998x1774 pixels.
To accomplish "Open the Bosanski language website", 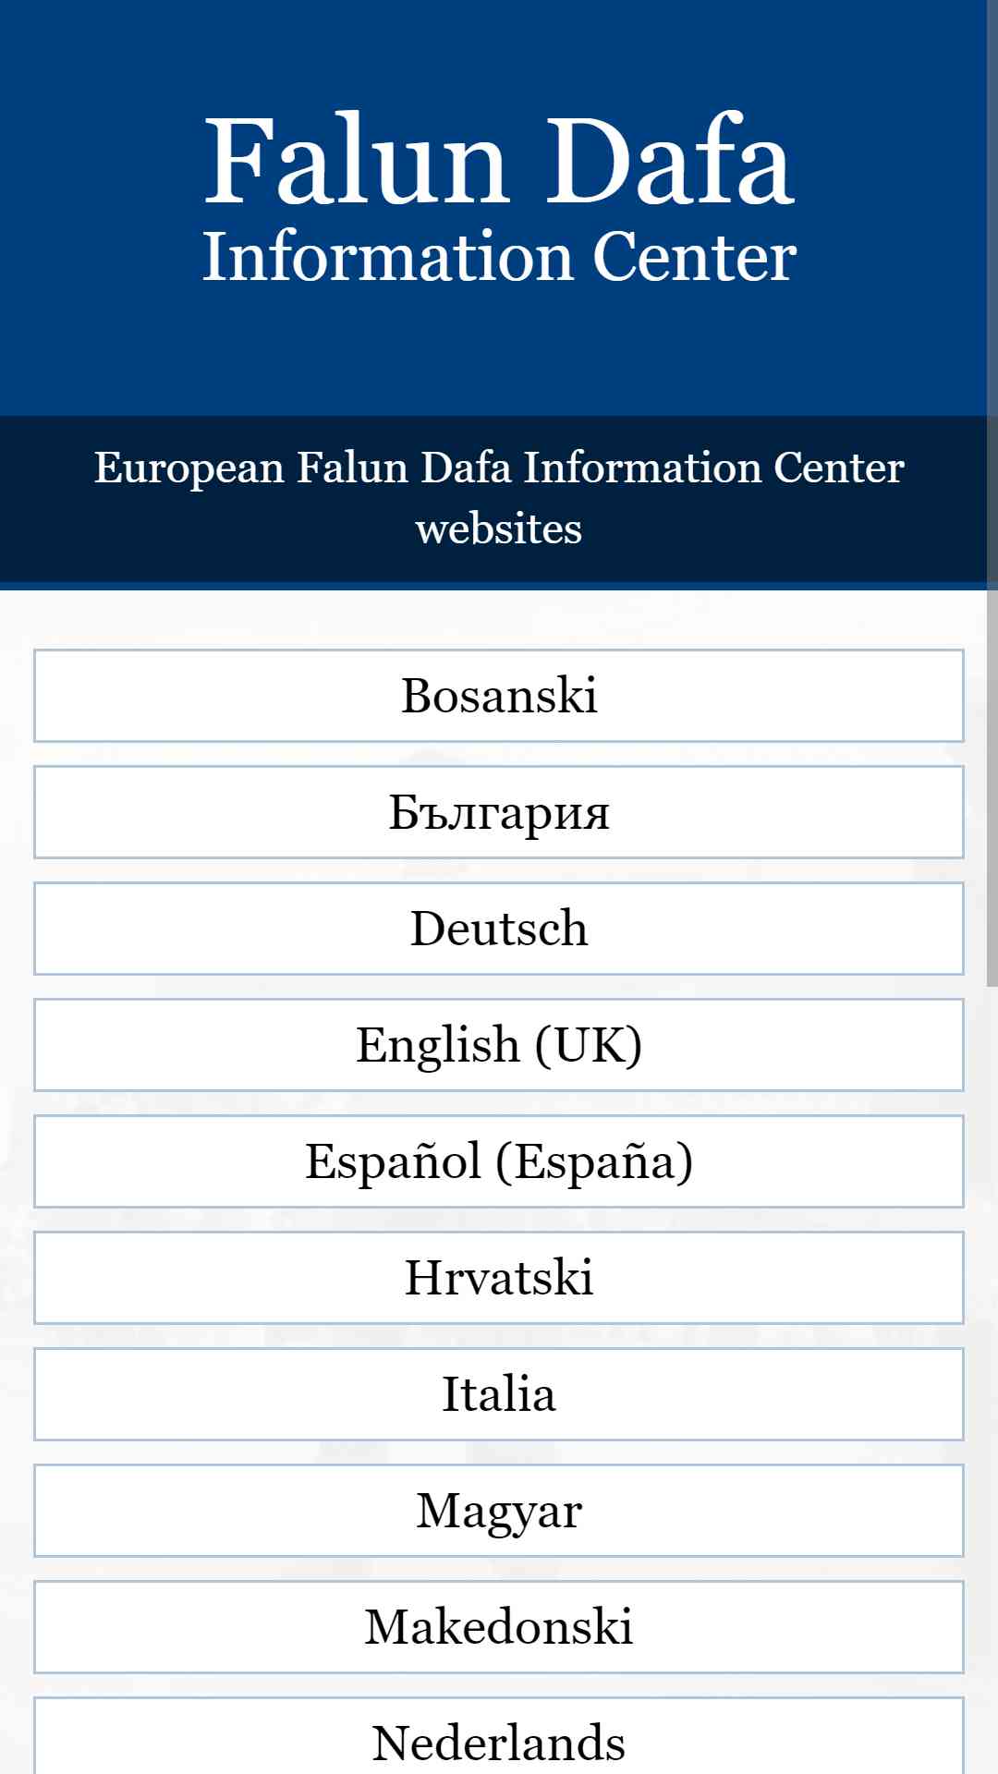I will [x=499, y=696].
